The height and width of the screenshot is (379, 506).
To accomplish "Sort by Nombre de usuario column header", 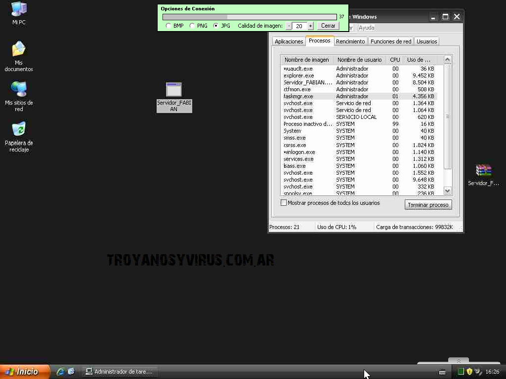I will point(360,60).
